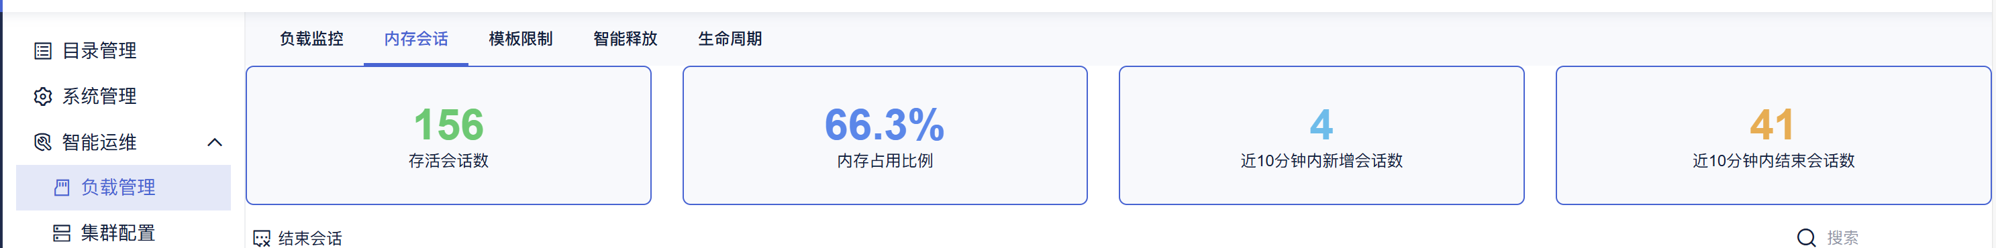Open the 生命周期 tab
This screenshot has width=1996, height=248.
click(x=730, y=39)
